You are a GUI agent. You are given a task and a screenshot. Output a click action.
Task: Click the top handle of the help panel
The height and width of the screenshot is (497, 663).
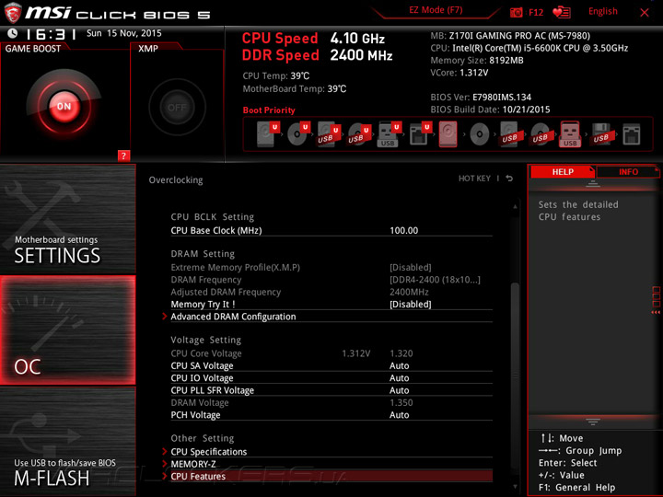point(593,183)
